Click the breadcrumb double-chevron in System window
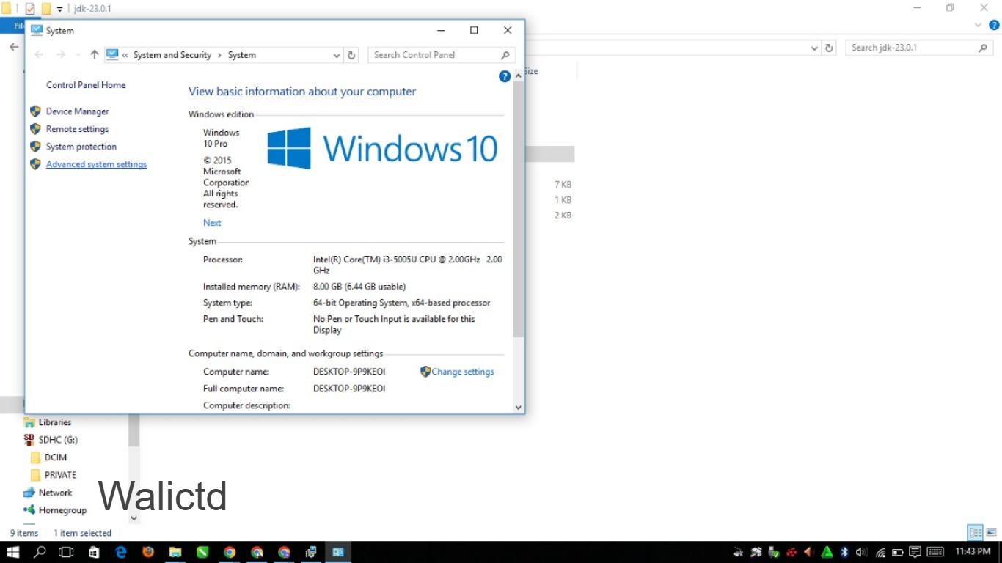The image size is (1002, 563). click(125, 55)
